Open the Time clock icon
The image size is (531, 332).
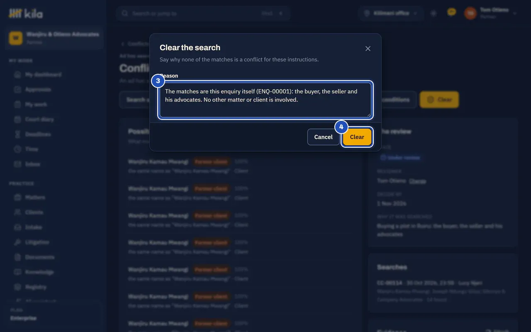pos(17,149)
